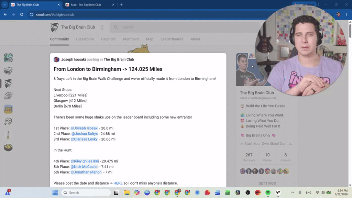Open Windows Start menu
The width and height of the screenshot is (352, 198).
55,192
